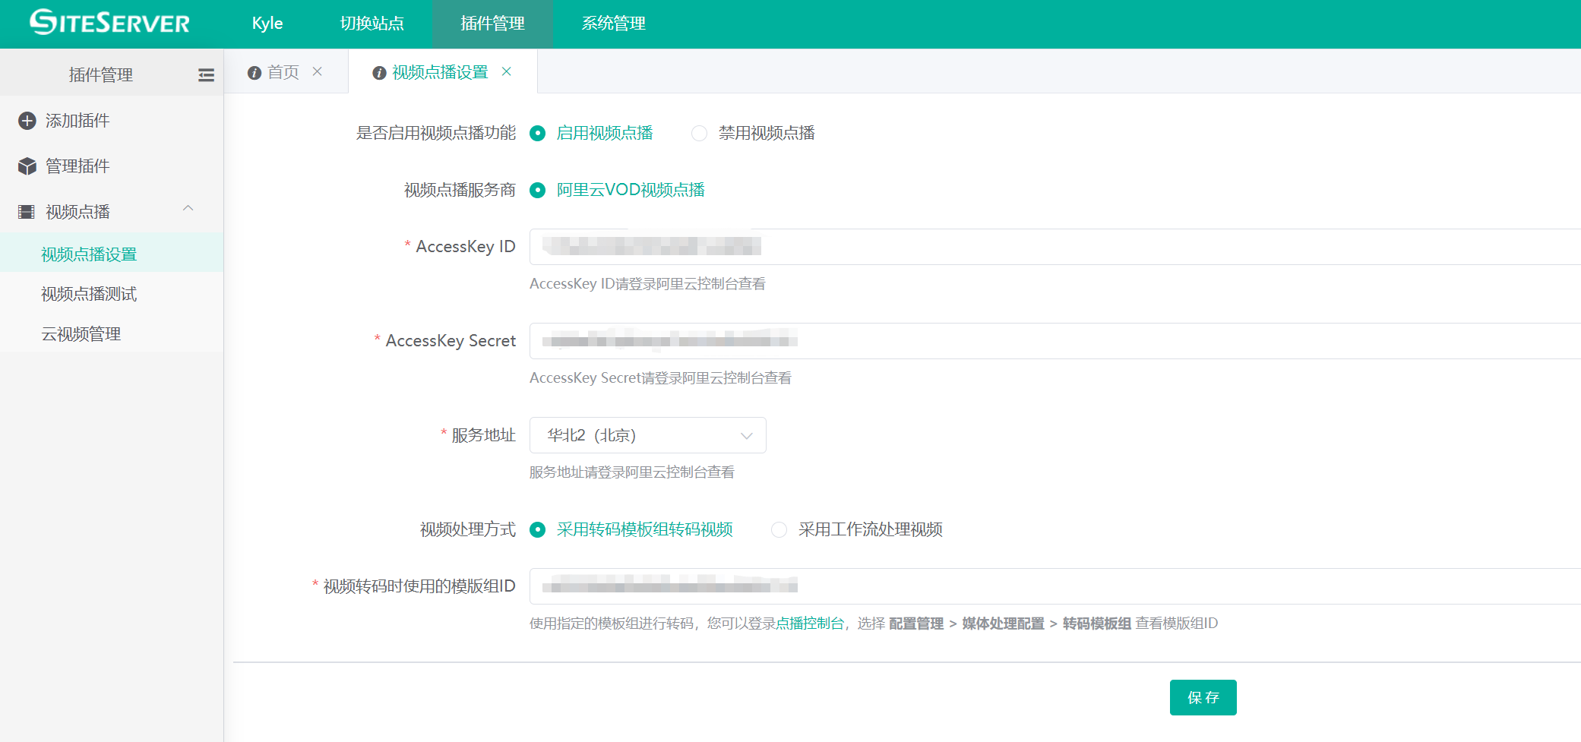Viewport: 1581px width, 742px height.
Task: Collapse the 视频点播 sidebar group chevron
Action: (x=188, y=209)
